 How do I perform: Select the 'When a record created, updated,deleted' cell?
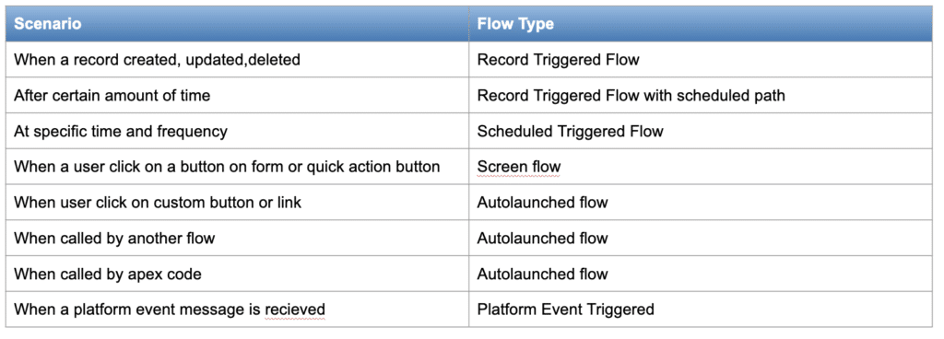pos(237,60)
